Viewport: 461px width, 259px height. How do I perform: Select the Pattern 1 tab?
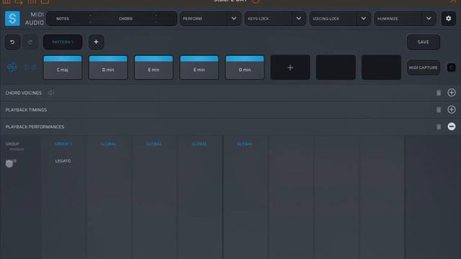pos(63,42)
